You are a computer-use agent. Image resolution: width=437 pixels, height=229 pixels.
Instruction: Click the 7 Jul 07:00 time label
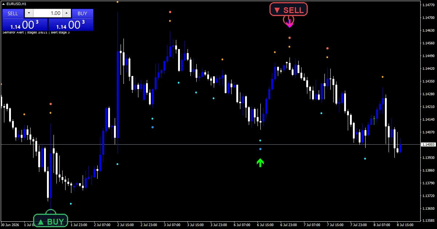[312, 225]
